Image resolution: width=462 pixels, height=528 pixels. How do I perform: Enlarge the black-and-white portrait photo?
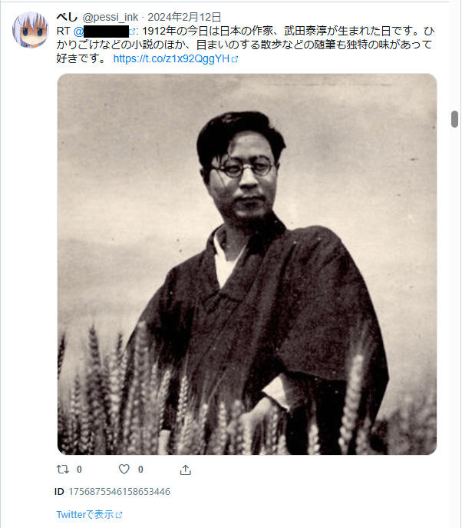pyautogui.click(x=247, y=264)
